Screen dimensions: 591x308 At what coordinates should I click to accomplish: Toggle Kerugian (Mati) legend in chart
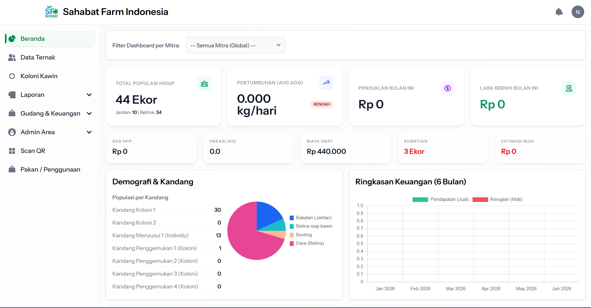pos(497,199)
